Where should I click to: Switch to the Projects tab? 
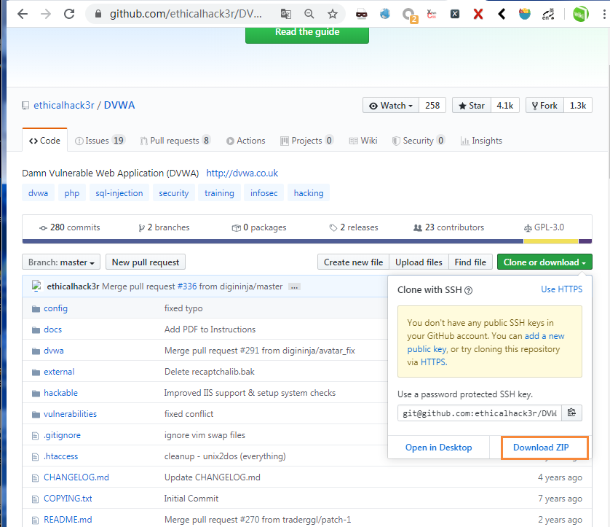(307, 141)
